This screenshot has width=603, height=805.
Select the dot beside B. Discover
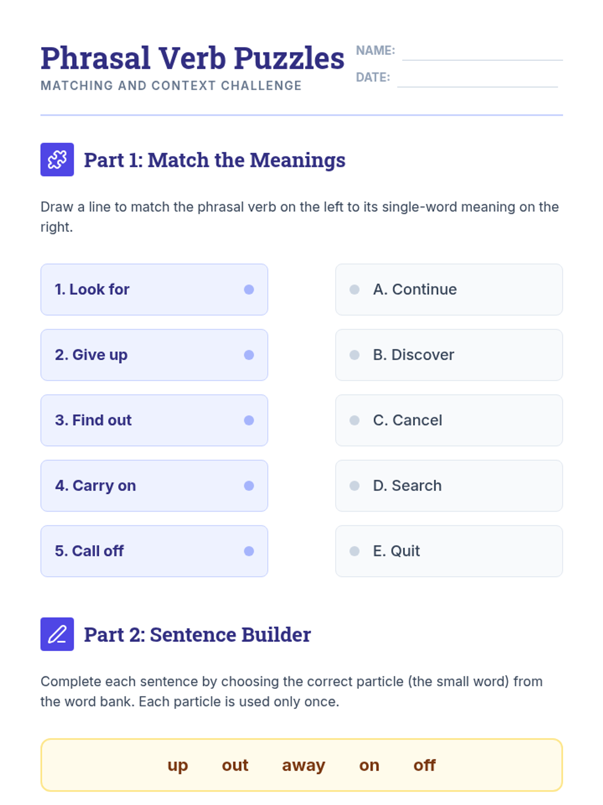tap(354, 355)
